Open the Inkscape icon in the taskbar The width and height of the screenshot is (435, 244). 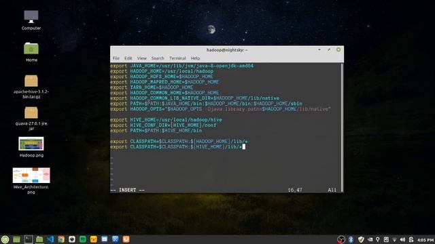click(72, 239)
